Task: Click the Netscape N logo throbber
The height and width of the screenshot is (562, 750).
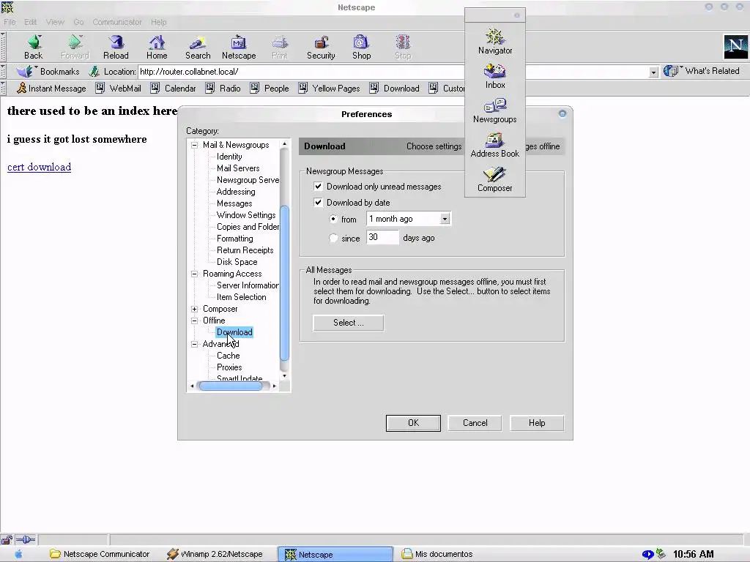Action: click(x=735, y=47)
